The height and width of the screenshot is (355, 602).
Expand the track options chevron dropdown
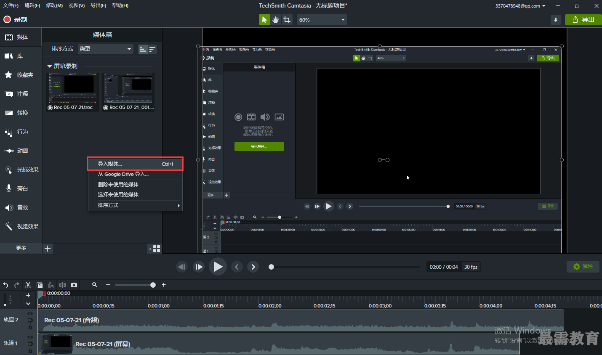(28, 304)
